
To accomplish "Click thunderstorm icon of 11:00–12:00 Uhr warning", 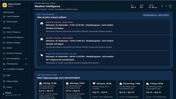I will 42,23.
